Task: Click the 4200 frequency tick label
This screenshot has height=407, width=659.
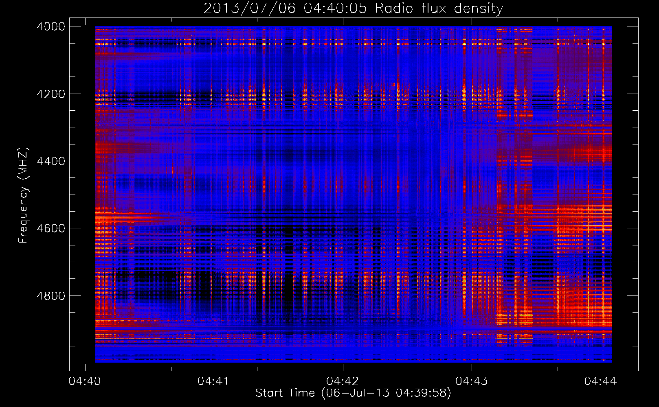Action: click(51, 94)
